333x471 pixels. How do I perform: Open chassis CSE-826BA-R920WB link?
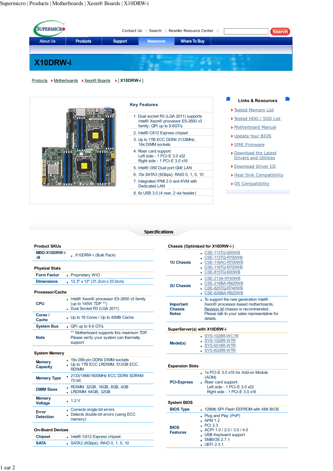point(224,293)
